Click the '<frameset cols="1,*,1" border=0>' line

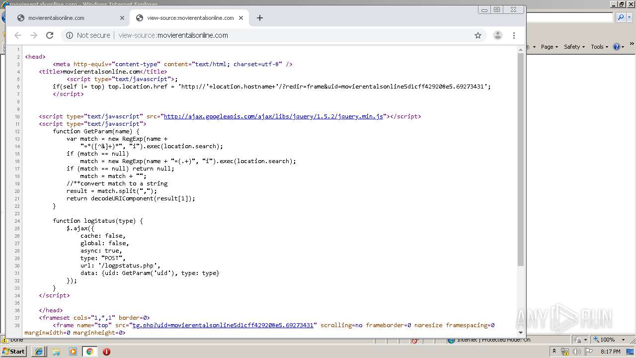pos(94,318)
